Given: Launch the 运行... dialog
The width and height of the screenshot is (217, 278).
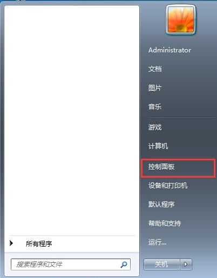Looking at the screenshot, I should (x=157, y=242).
